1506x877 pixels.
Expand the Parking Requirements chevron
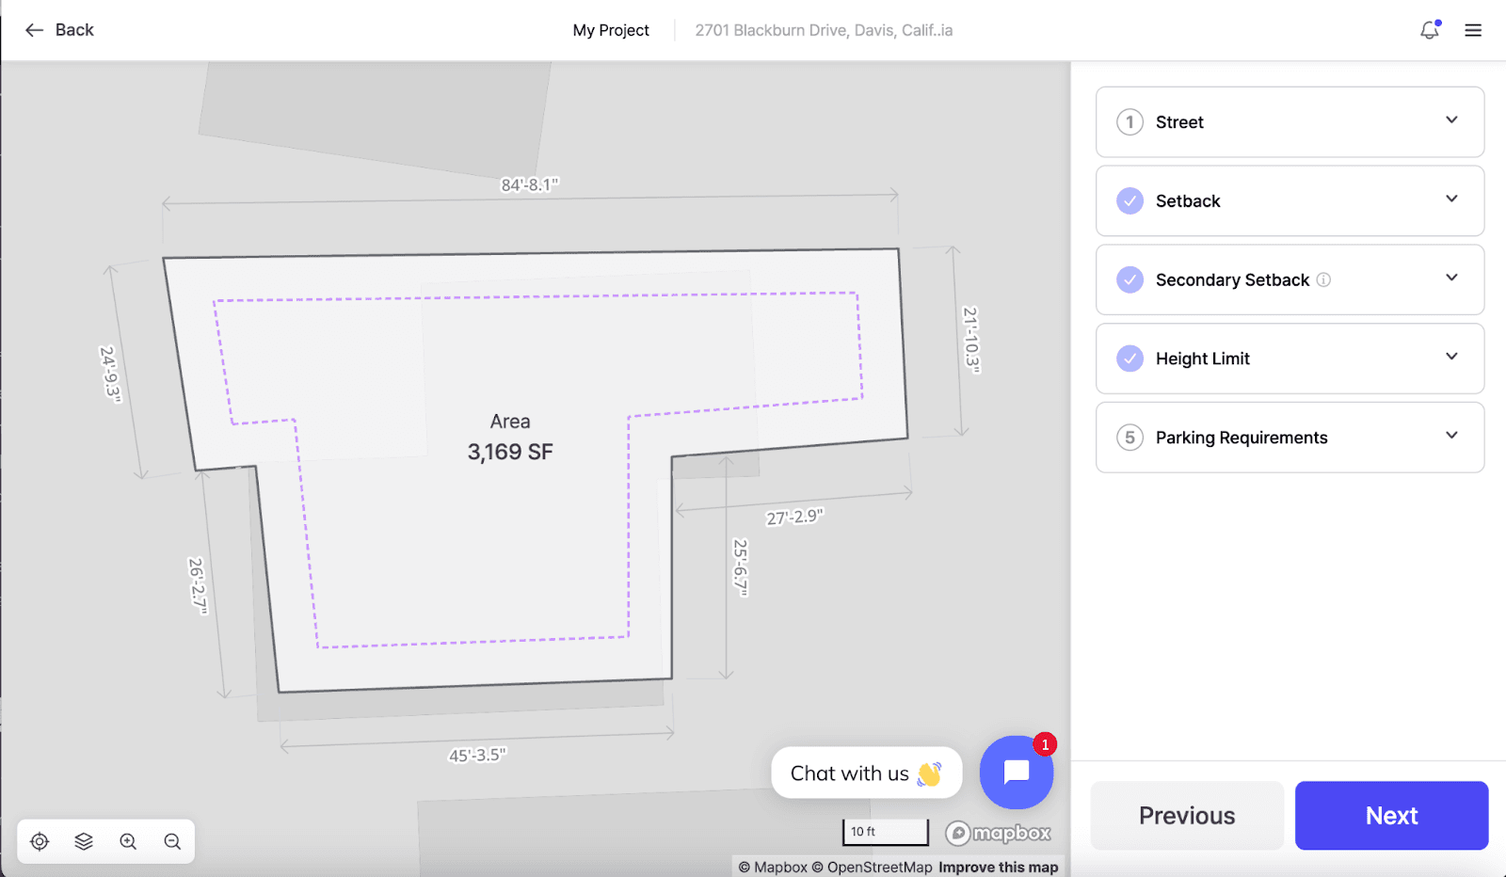pos(1451,436)
